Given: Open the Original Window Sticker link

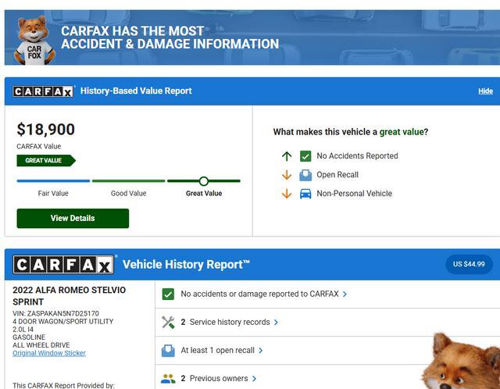Looking at the screenshot, I should click(49, 353).
